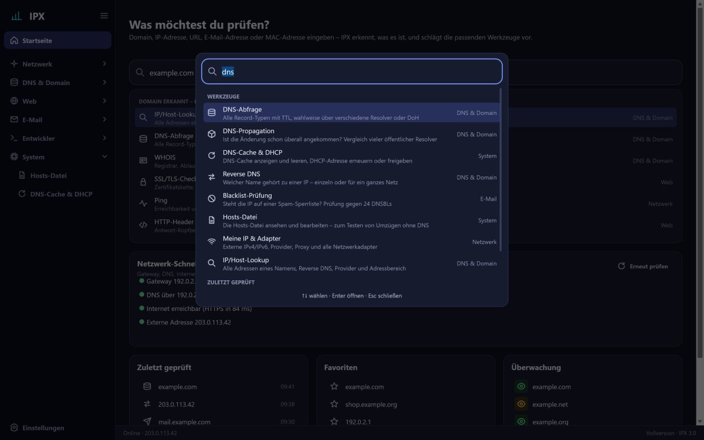Open recently checked 203.0.113.42 entry
This screenshot has height=440, width=704.
pos(219,404)
